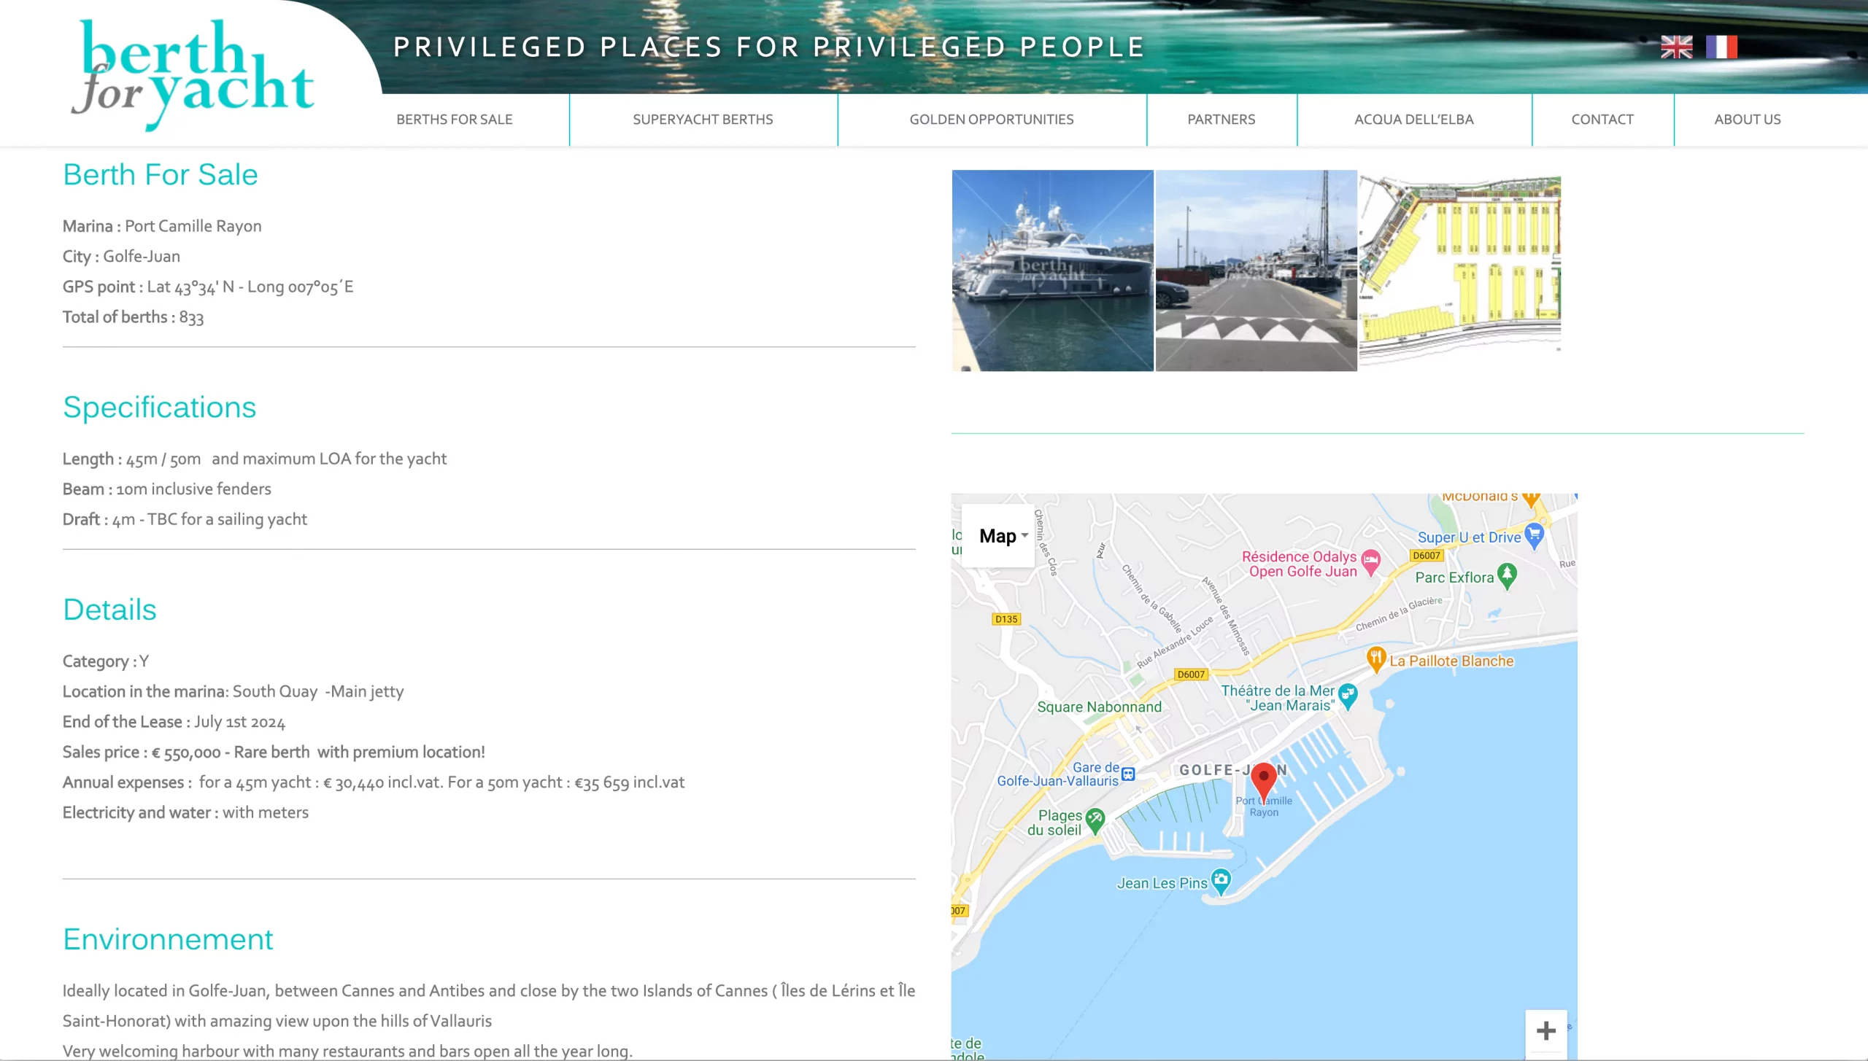
Task: Click 'Beam : 10m inclusive fenders' text
Action: [x=167, y=489]
